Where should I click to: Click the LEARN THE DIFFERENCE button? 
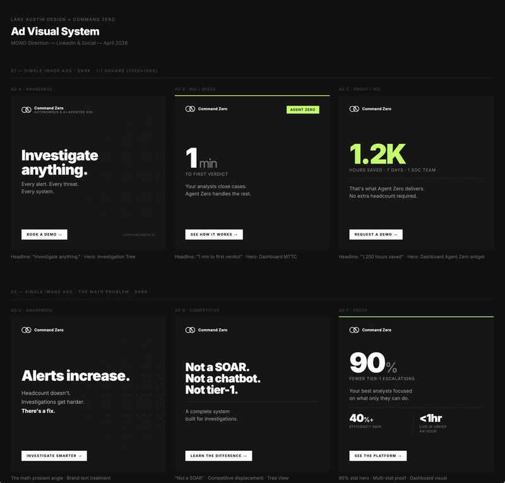point(218,456)
